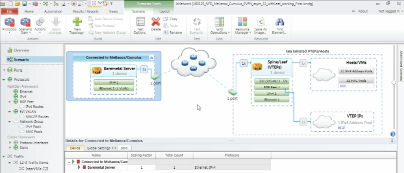This screenshot has height=173, width=404.
Task: Switch to the Home ribbon tab
Action: [29, 11]
